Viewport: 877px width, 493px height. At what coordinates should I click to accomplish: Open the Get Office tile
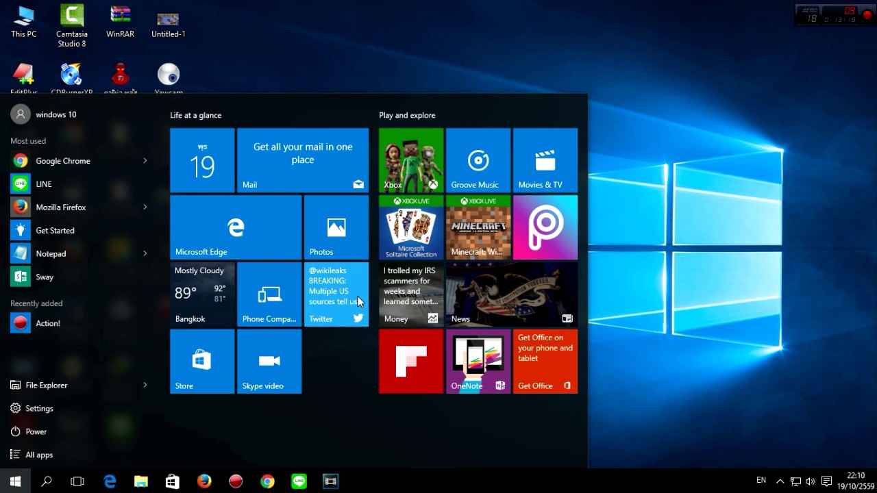click(x=545, y=362)
